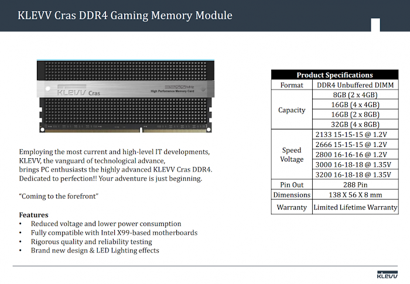The height and width of the screenshot is (284, 410).
Task: Click the 3200MHz marking on the module
Action: click(x=179, y=87)
